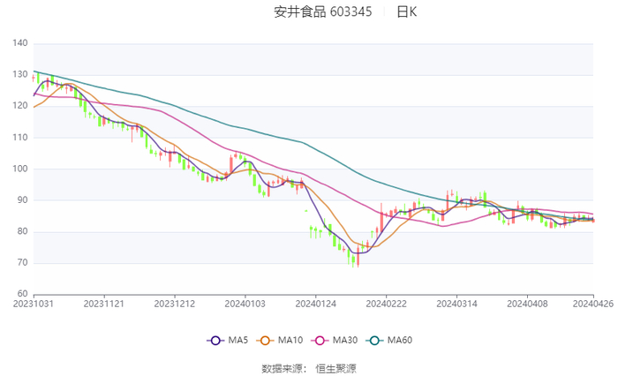Pick the 20240222 x-axis date

point(386,305)
